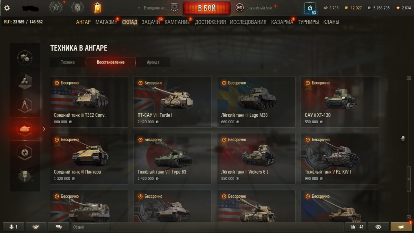Select the Turtle I tank card
Viewport: 414px width, 233px height.
click(x=172, y=102)
